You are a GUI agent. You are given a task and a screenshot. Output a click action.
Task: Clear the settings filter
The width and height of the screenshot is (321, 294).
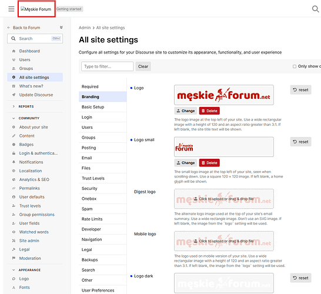[143, 66]
